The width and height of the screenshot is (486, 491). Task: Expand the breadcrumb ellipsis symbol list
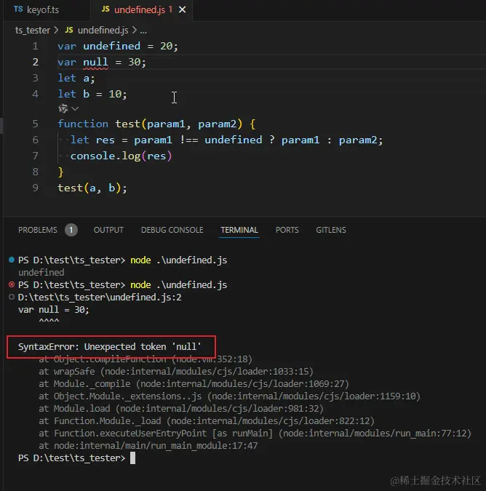pyautogui.click(x=143, y=31)
